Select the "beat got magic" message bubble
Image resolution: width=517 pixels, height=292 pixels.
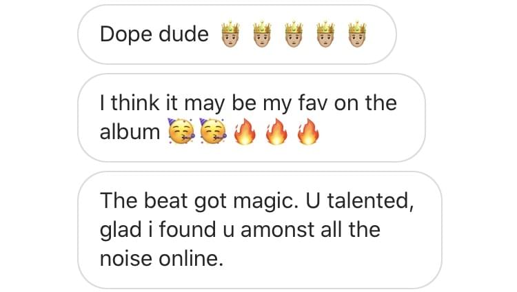260,230
